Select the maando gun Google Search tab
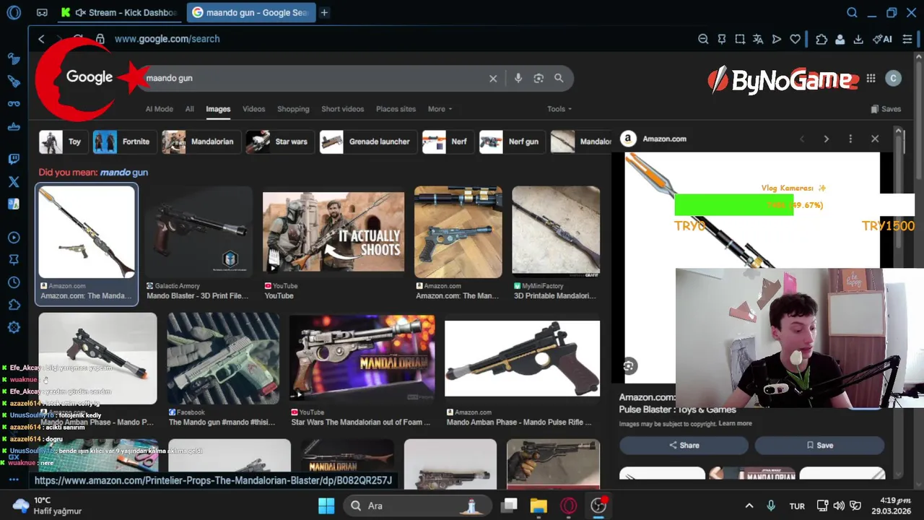924x520 pixels. pyautogui.click(x=251, y=12)
